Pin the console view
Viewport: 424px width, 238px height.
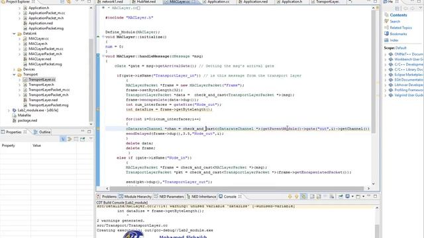tap(341, 196)
